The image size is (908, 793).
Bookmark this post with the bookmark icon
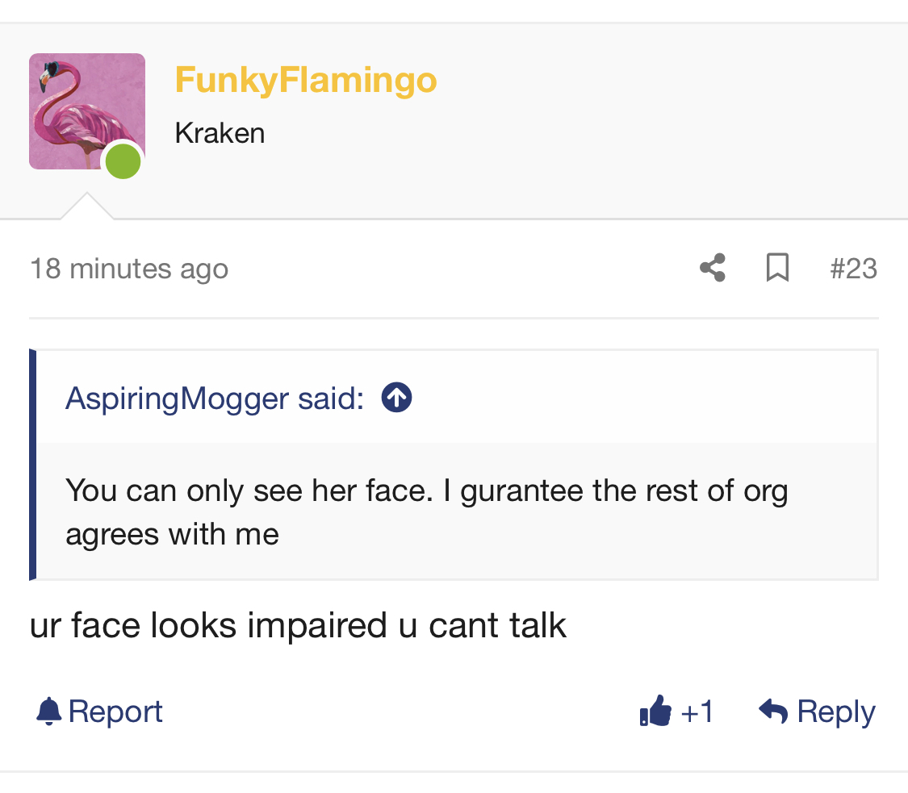pyautogui.click(x=777, y=267)
